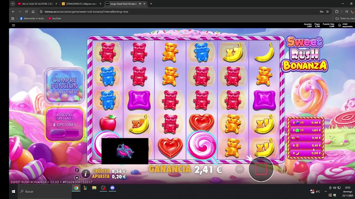View site information icon in address bar
The width and height of the screenshot is (355, 199).
(x=41, y=12)
